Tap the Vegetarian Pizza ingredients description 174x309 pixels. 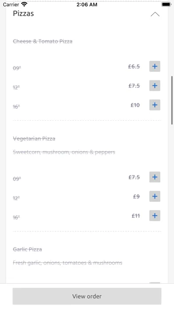click(x=64, y=152)
